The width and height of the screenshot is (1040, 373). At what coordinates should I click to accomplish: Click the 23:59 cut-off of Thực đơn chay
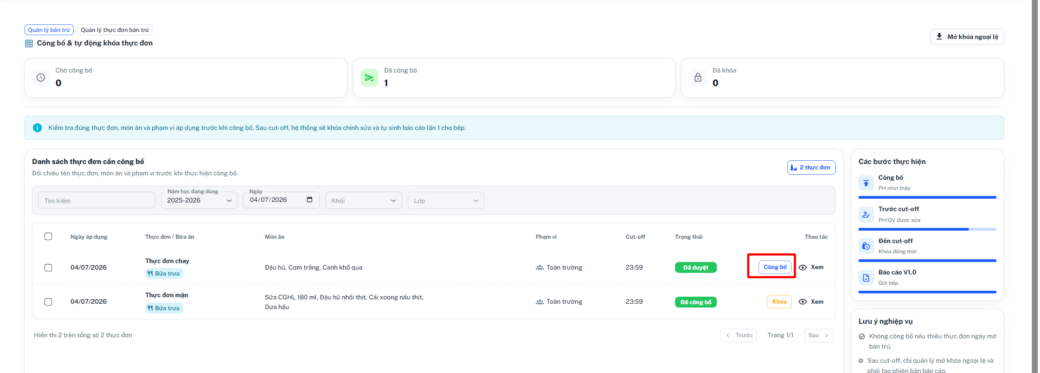[634, 267]
